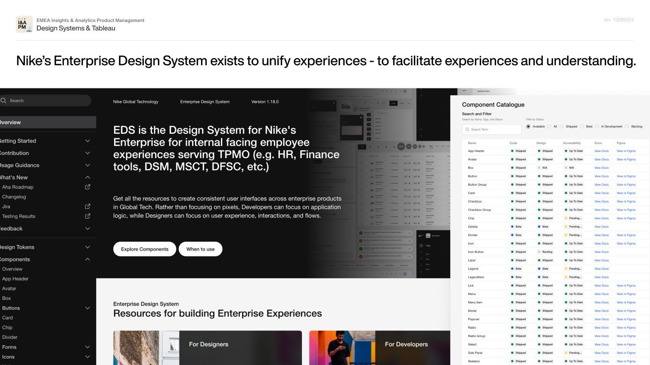Click the Name column header
This screenshot has width=650, height=365.
click(x=472, y=143)
